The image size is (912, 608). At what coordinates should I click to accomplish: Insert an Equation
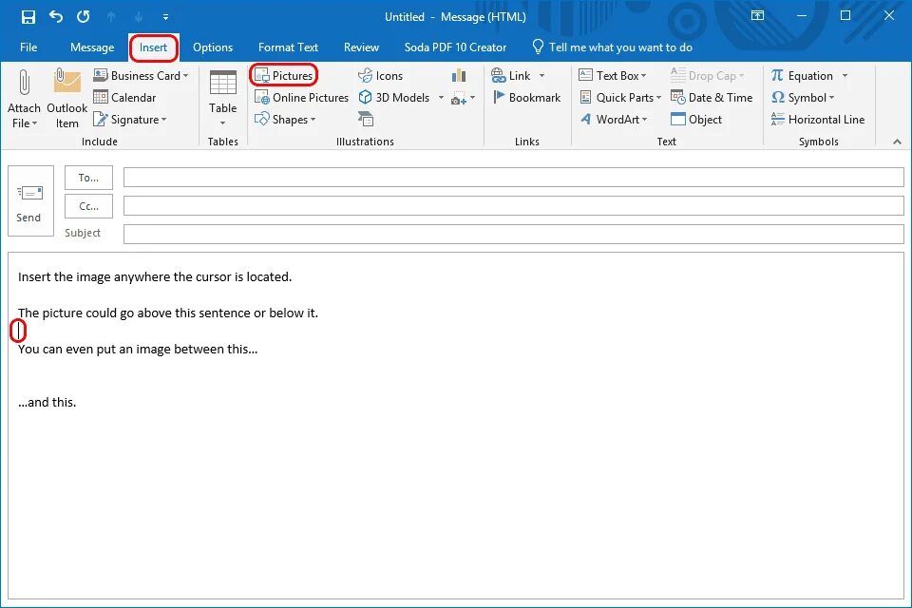[x=803, y=76]
